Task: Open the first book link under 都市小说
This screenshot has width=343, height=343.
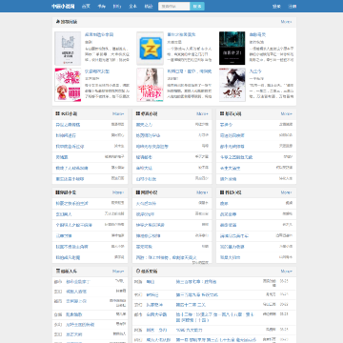Action: tap(226, 125)
